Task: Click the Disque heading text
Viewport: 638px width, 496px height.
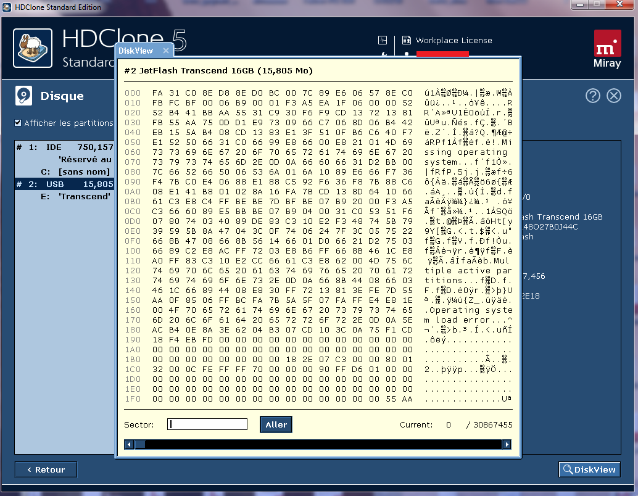Action: (x=62, y=96)
